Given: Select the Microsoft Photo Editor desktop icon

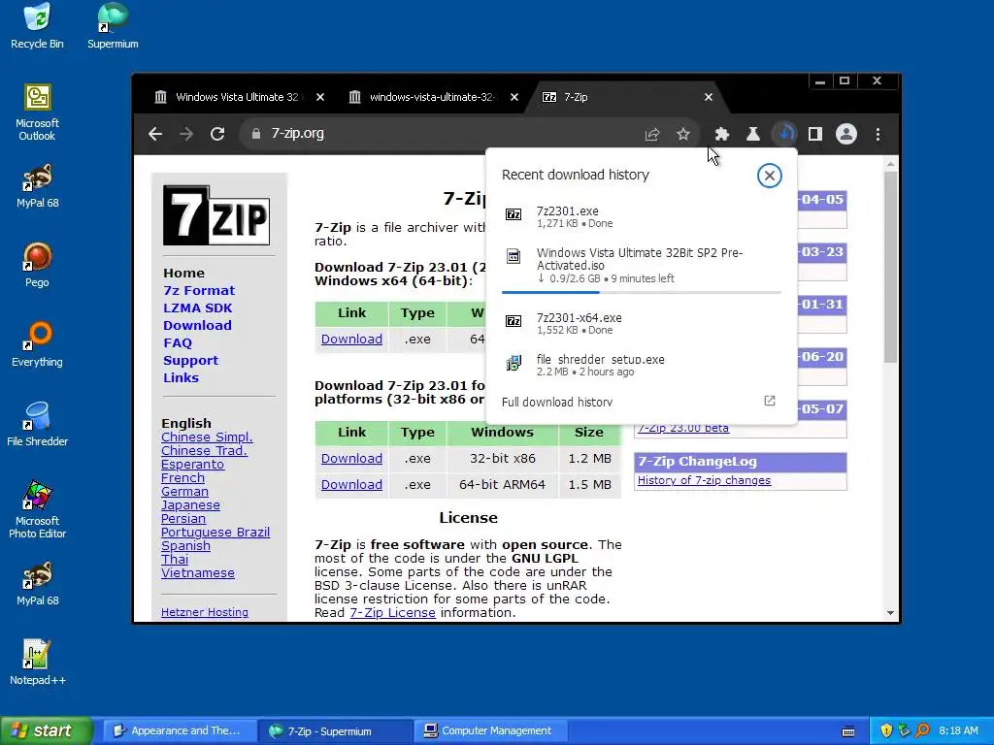Looking at the screenshot, I should [37, 510].
